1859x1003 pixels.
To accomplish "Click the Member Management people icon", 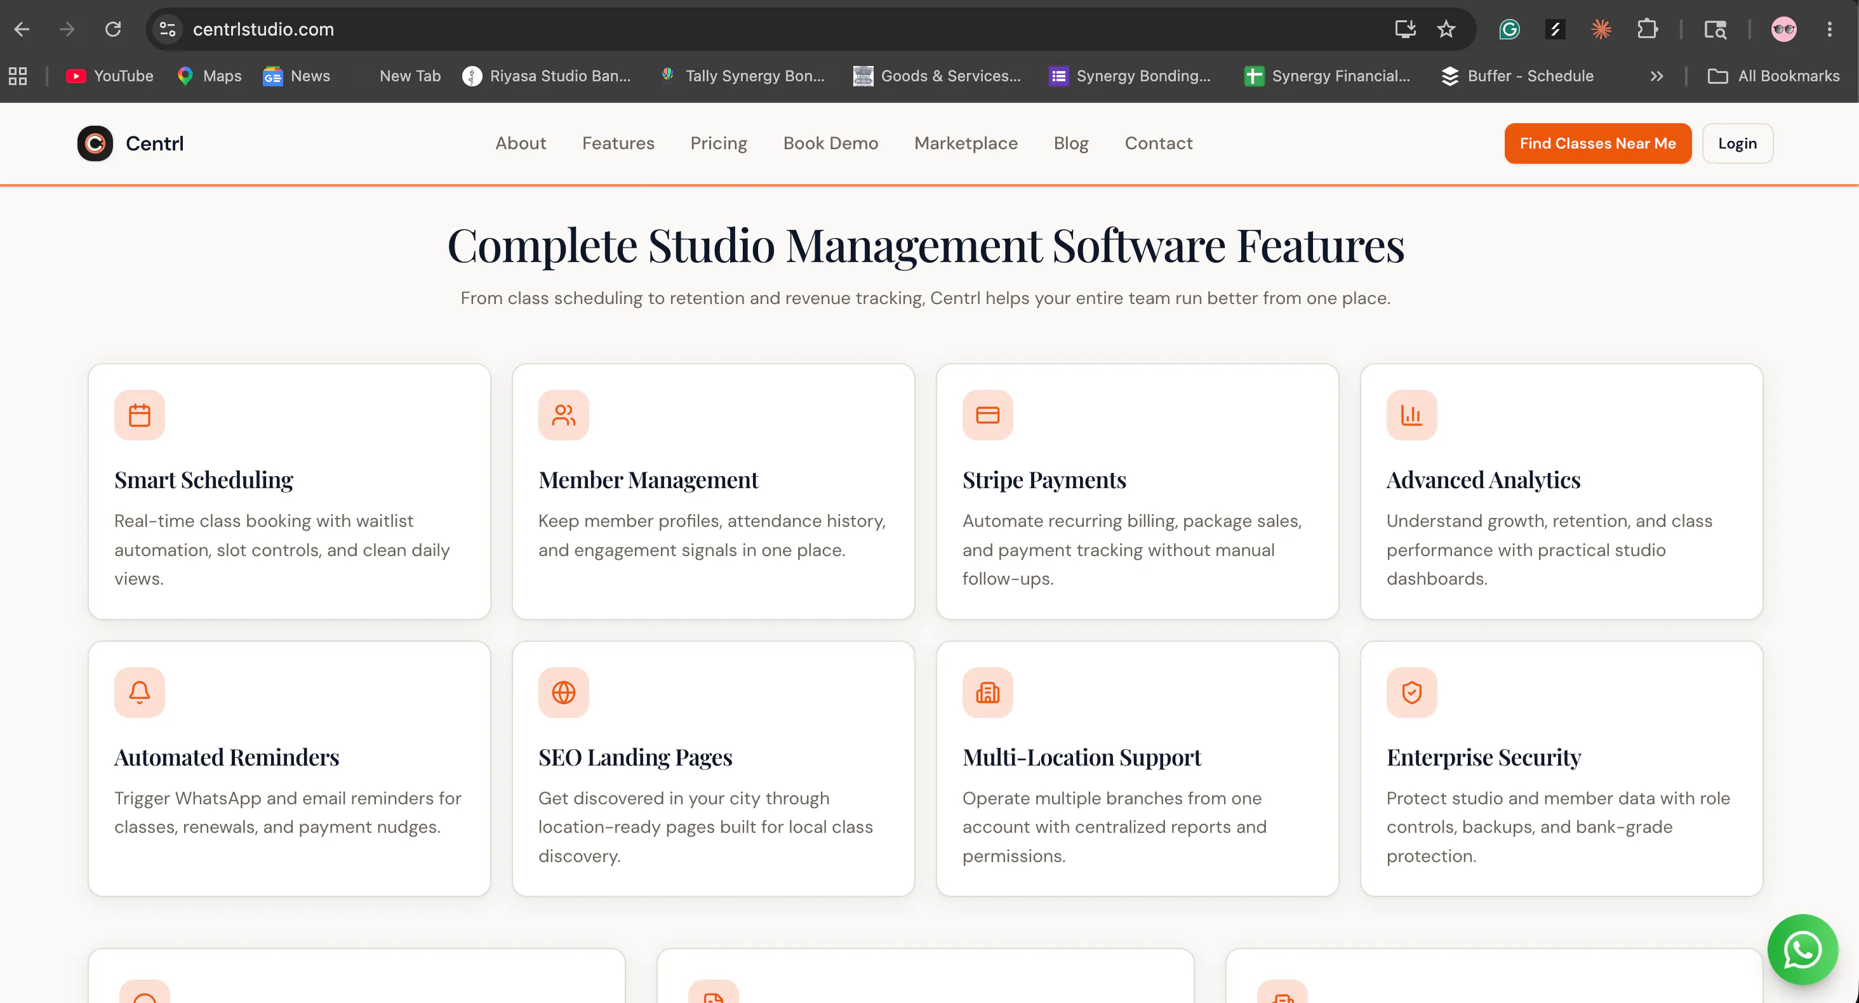I will tap(564, 415).
